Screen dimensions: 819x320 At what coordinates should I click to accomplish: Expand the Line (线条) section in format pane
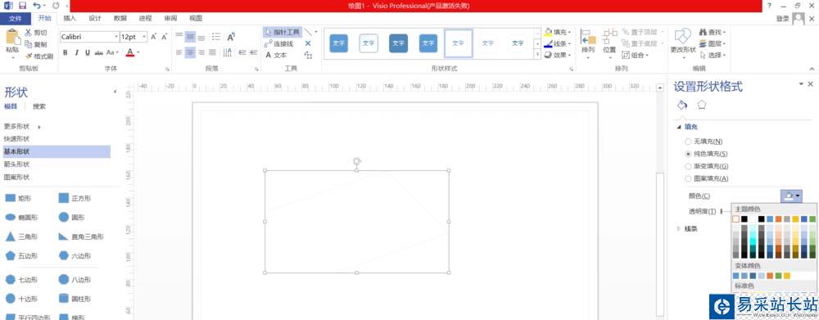(x=679, y=228)
